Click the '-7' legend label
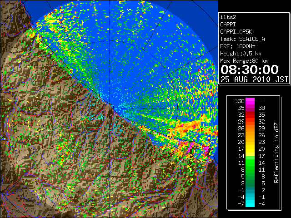 click(x=241, y=204)
